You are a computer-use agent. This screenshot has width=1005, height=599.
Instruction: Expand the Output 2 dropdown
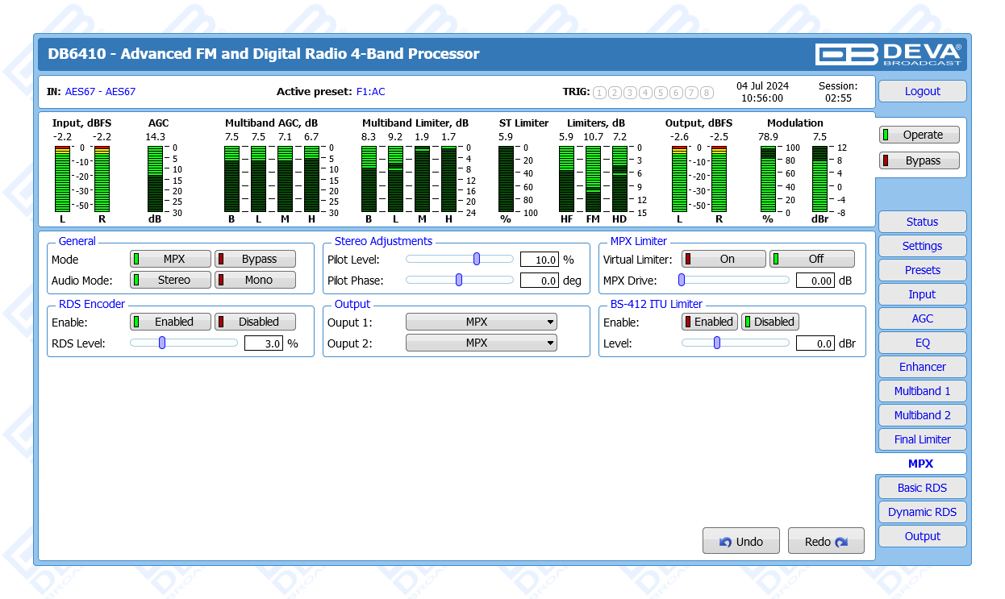tap(482, 343)
